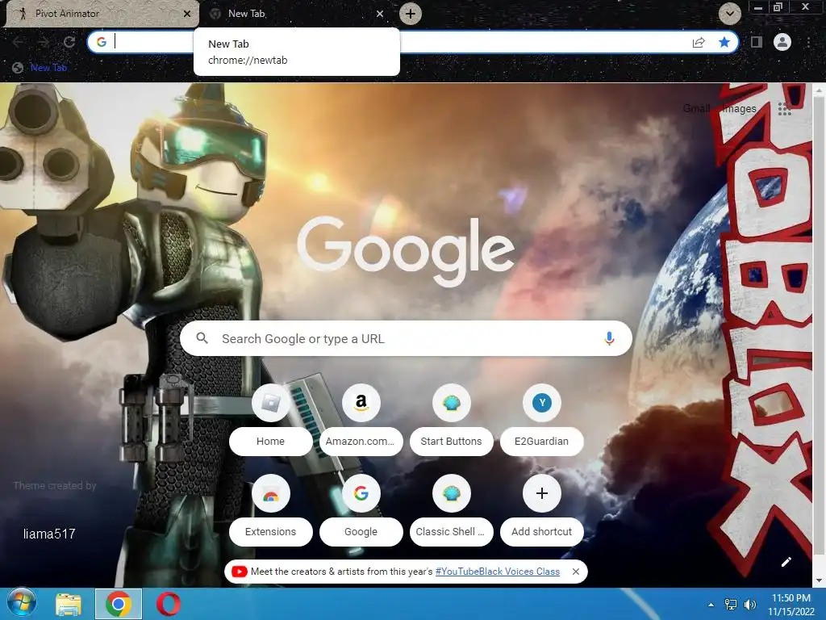
Task: Click the Start Buttons shortcut label
Action: (452, 442)
